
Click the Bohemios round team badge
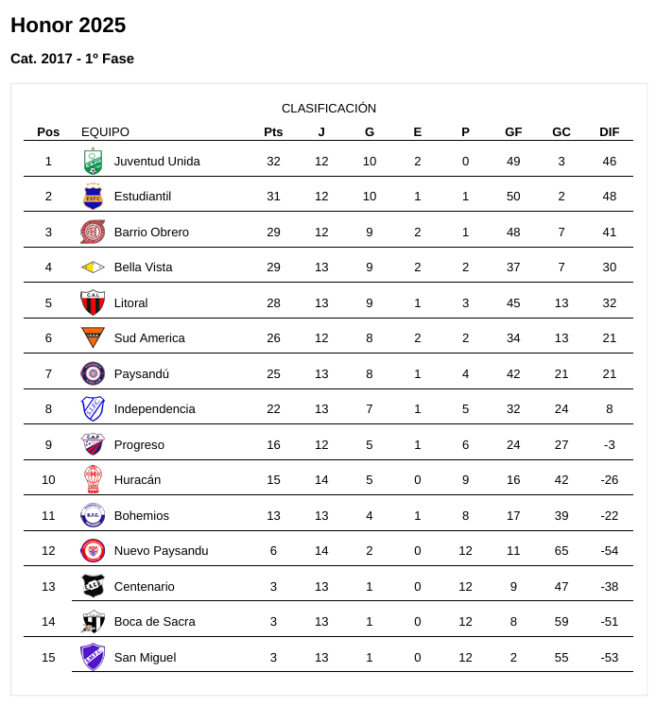93,515
